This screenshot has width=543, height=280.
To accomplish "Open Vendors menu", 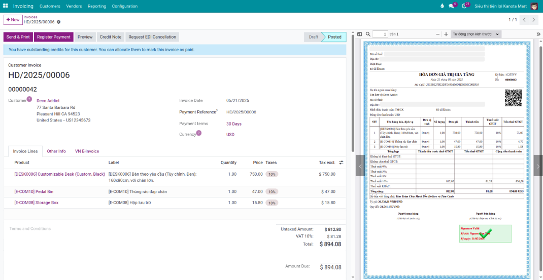I will (x=74, y=6).
